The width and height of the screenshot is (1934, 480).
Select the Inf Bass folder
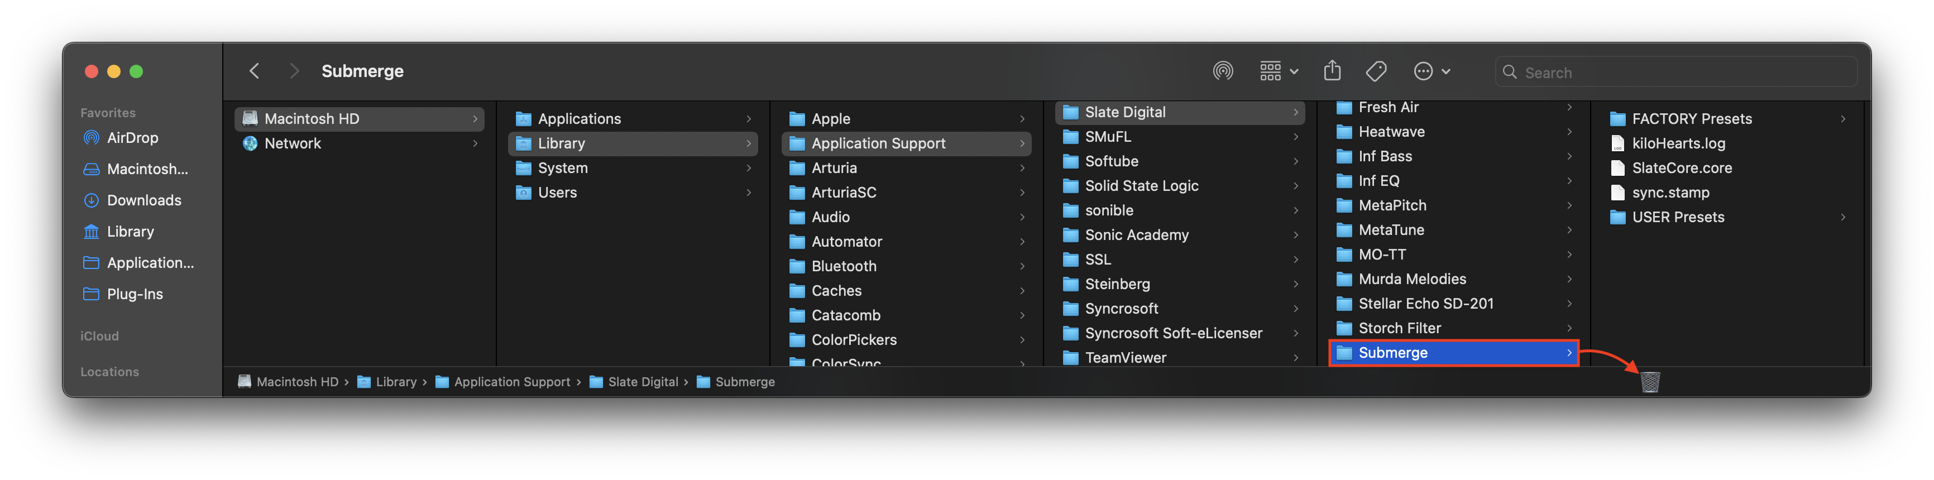tap(1453, 157)
